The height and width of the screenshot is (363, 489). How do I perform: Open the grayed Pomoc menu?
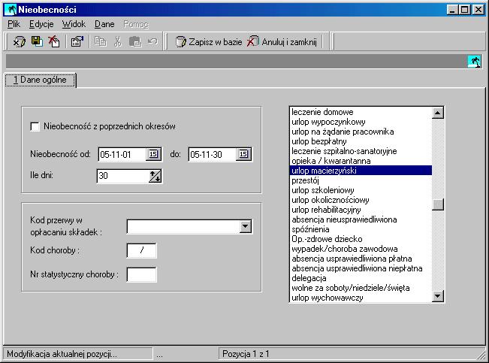pos(136,24)
